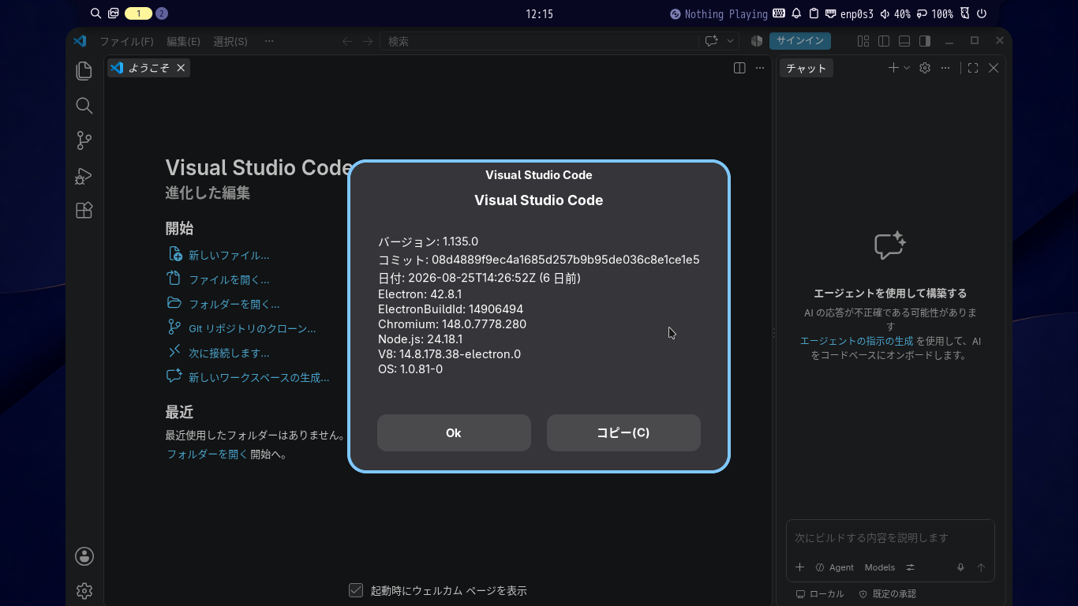Select workspace 1 in the top bar
Image resolution: width=1078 pixels, height=606 pixels.
click(138, 13)
